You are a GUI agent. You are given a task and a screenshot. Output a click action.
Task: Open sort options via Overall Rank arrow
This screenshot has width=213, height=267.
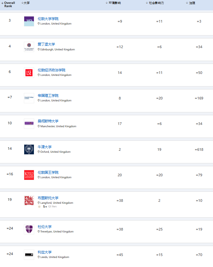[x=3, y=3]
